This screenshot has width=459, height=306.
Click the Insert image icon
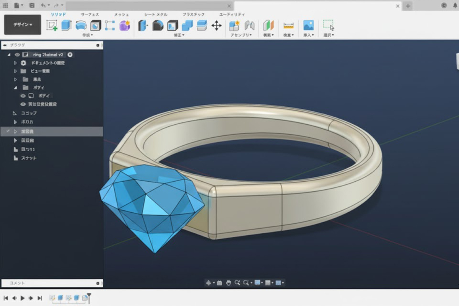click(308, 25)
